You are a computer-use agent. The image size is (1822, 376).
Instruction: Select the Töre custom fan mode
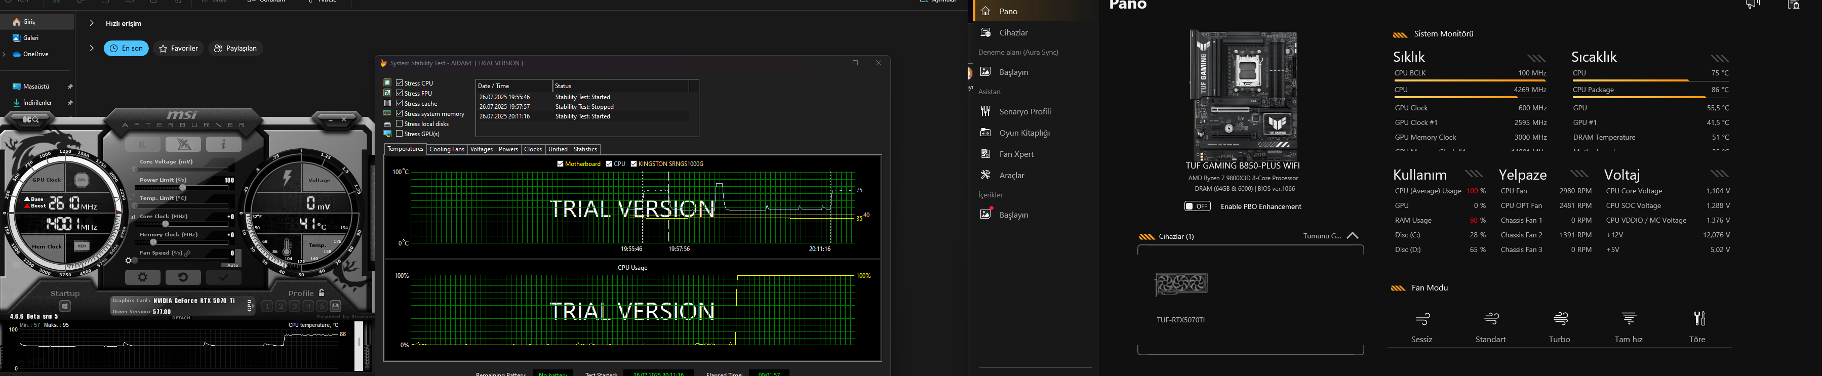point(1697,327)
